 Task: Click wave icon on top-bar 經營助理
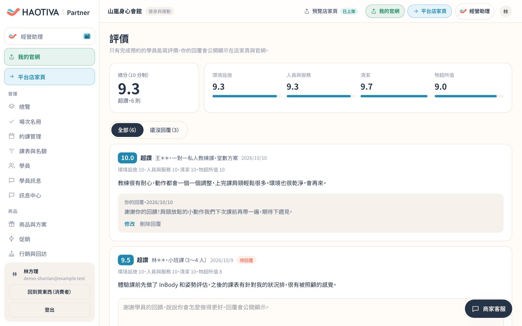tap(463, 11)
